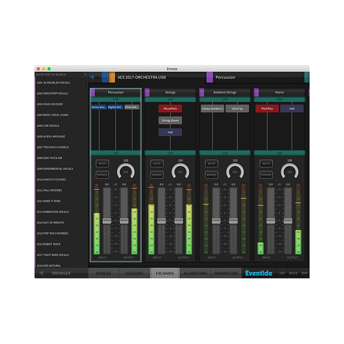This screenshot has width=344, height=344.
Task: Go forward with dark right arrow
Action: tap(98, 77)
